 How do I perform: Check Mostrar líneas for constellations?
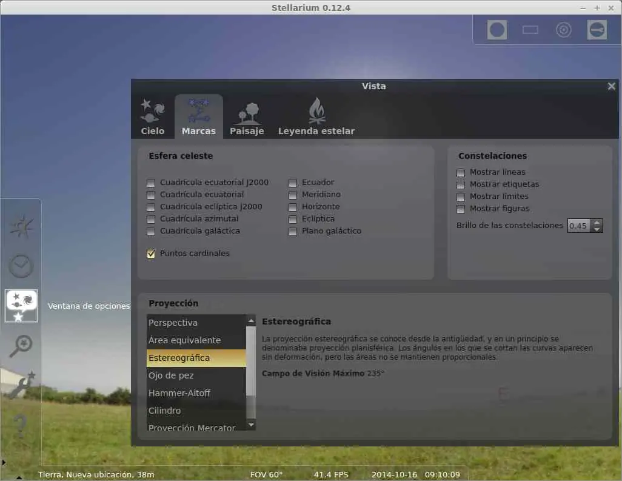pyautogui.click(x=461, y=173)
